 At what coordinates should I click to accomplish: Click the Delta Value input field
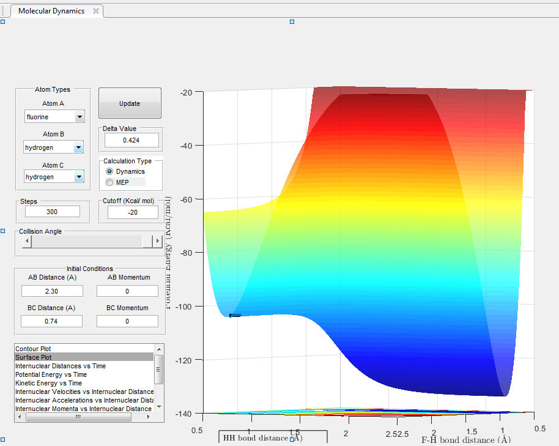tap(131, 140)
